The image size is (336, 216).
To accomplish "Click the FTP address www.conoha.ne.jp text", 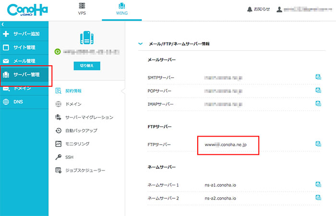I will 226,145.
